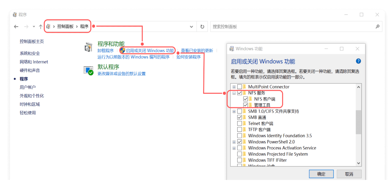Open 启用或关闭 Windows 功能 link
Viewport: 391px width, 185px height.
pyautogui.click(x=150, y=50)
